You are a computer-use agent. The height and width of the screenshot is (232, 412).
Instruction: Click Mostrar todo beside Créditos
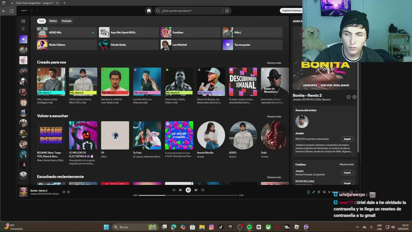tap(347, 164)
